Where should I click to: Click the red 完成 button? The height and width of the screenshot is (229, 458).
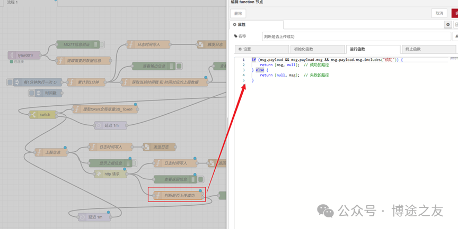pyautogui.click(x=455, y=13)
